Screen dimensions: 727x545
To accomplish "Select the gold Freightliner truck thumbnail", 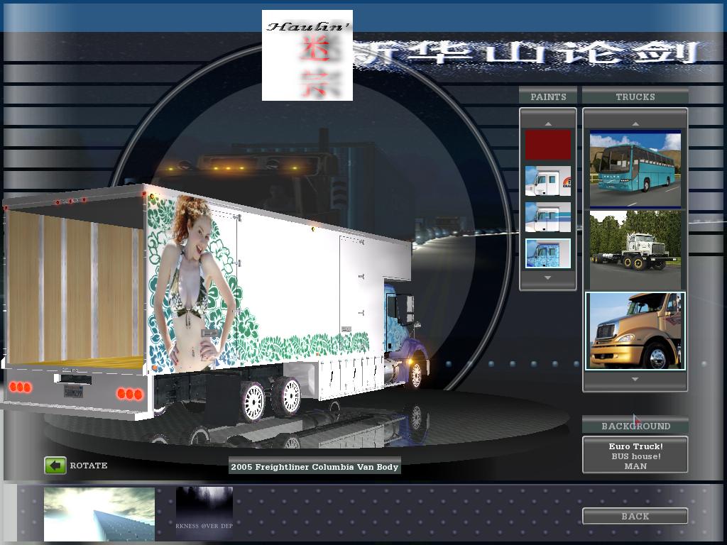I will click(635, 331).
